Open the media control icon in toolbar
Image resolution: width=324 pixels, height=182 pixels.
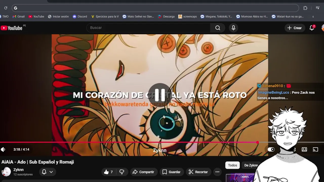tap(318, 8)
